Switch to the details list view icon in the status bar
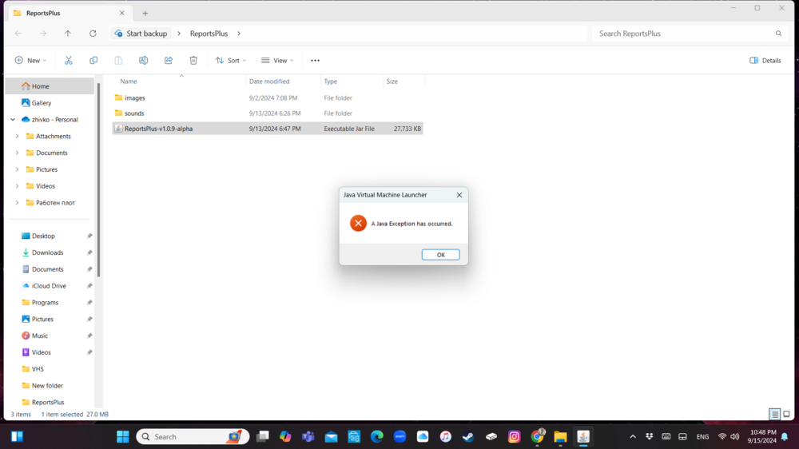799x449 pixels. 774,415
